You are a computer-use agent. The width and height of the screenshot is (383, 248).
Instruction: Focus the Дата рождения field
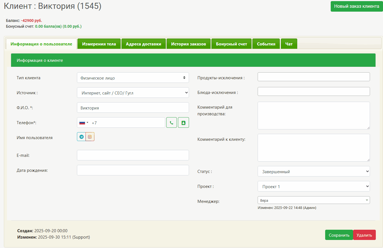point(133,170)
